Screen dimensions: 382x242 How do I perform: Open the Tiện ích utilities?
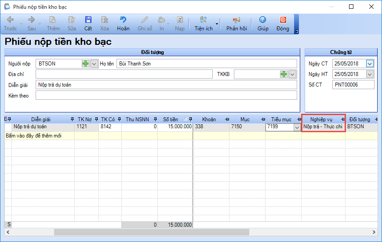point(204,24)
